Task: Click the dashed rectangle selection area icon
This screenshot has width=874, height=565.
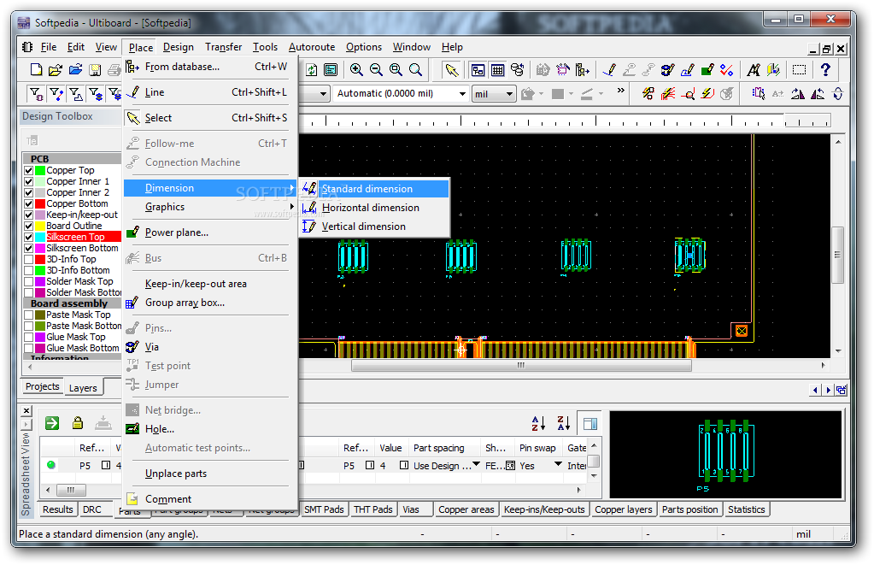Action: coord(800,70)
